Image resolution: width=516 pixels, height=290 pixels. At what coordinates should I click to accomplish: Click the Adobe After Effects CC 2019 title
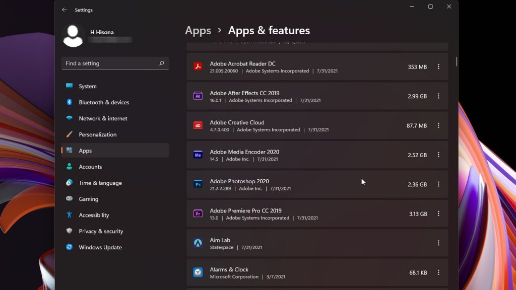tap(244, 93)
